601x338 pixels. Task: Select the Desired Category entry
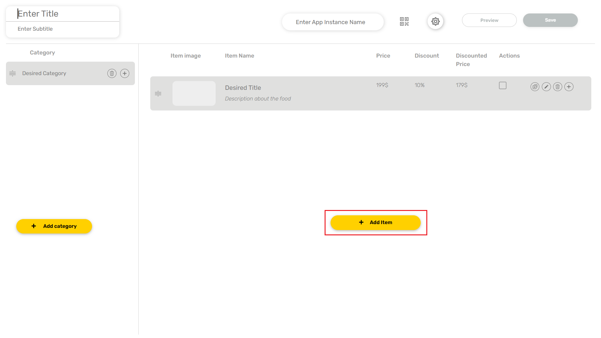click(x=44, y=73)
